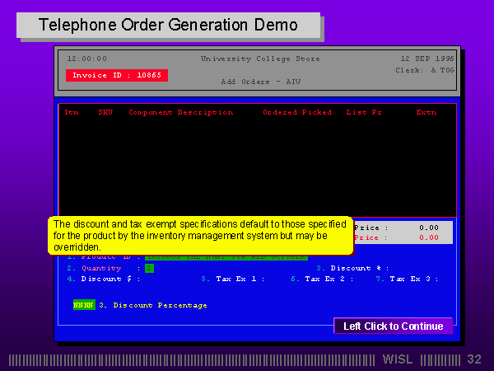Click the Extn column header
Screen dimensions: 494x371
426,112
